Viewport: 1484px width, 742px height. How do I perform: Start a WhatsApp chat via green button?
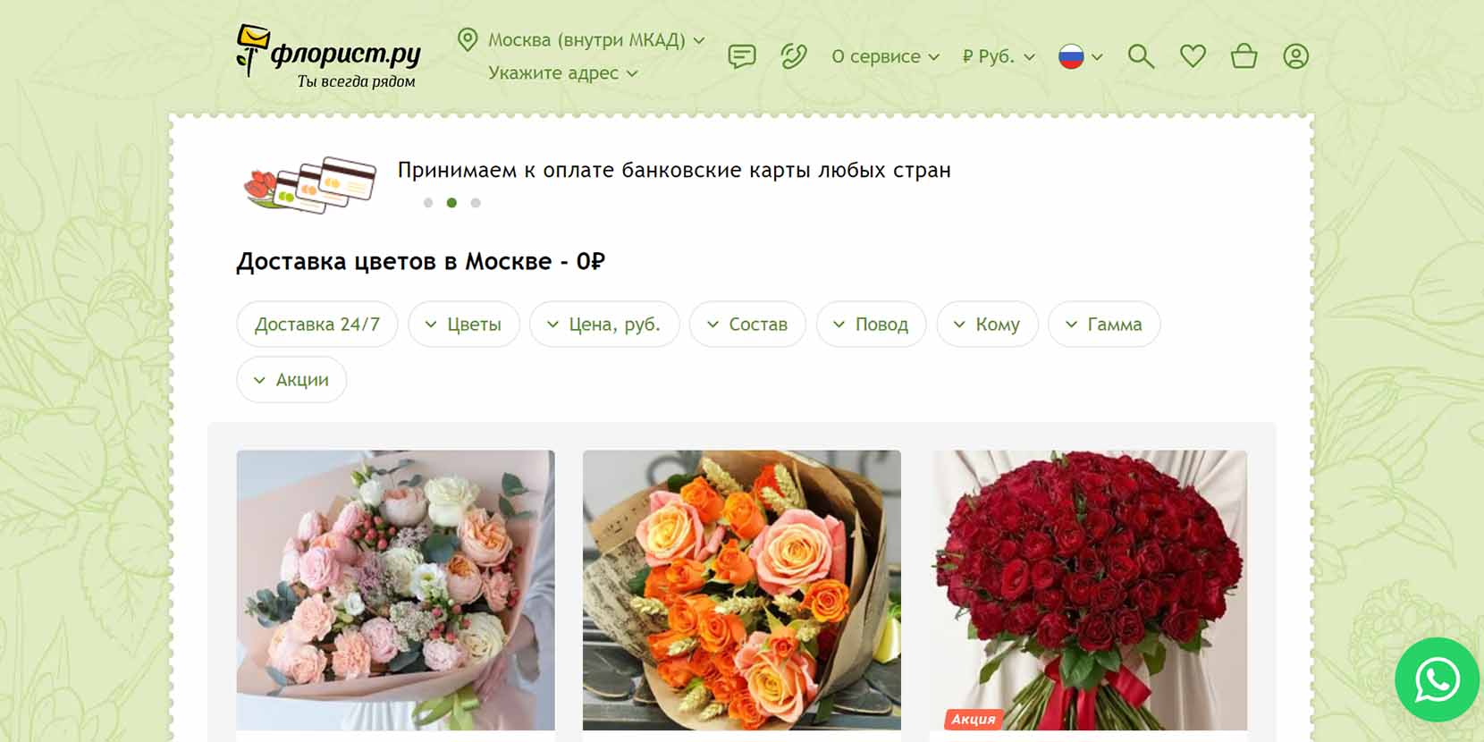[x=1438, y=679]
